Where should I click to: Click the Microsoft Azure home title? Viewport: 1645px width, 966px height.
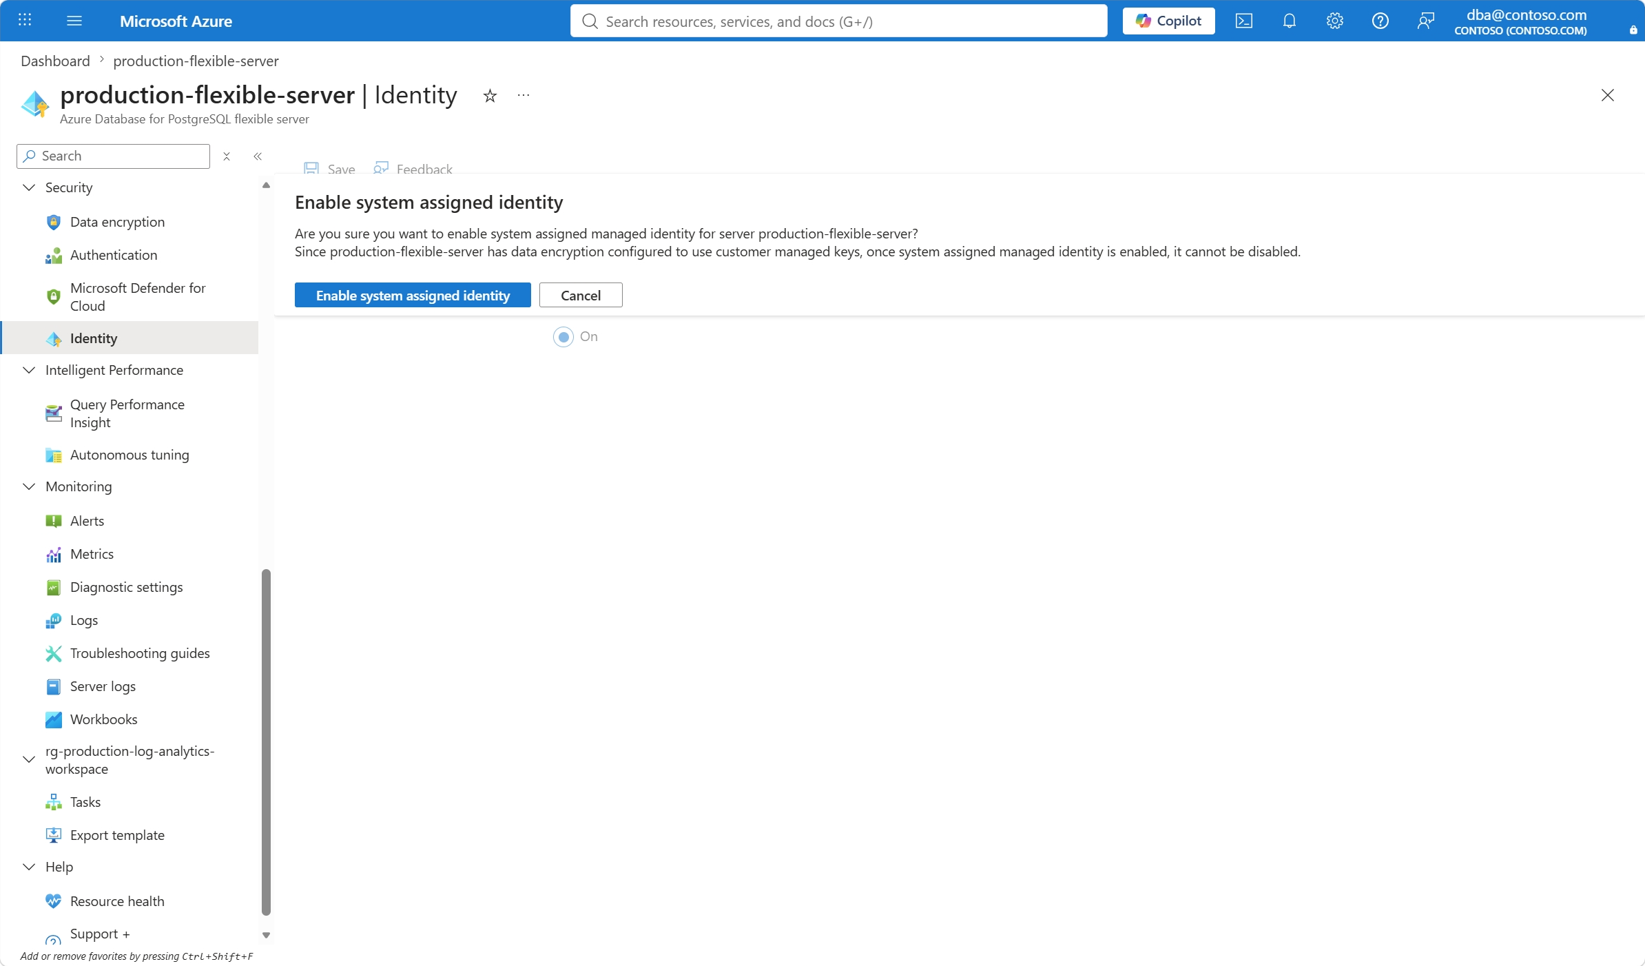click(x=176, y=21)
